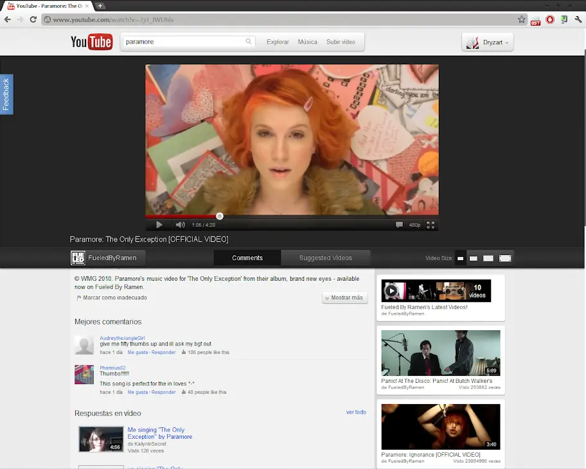Open the Feedback side tab

(6, 94)
